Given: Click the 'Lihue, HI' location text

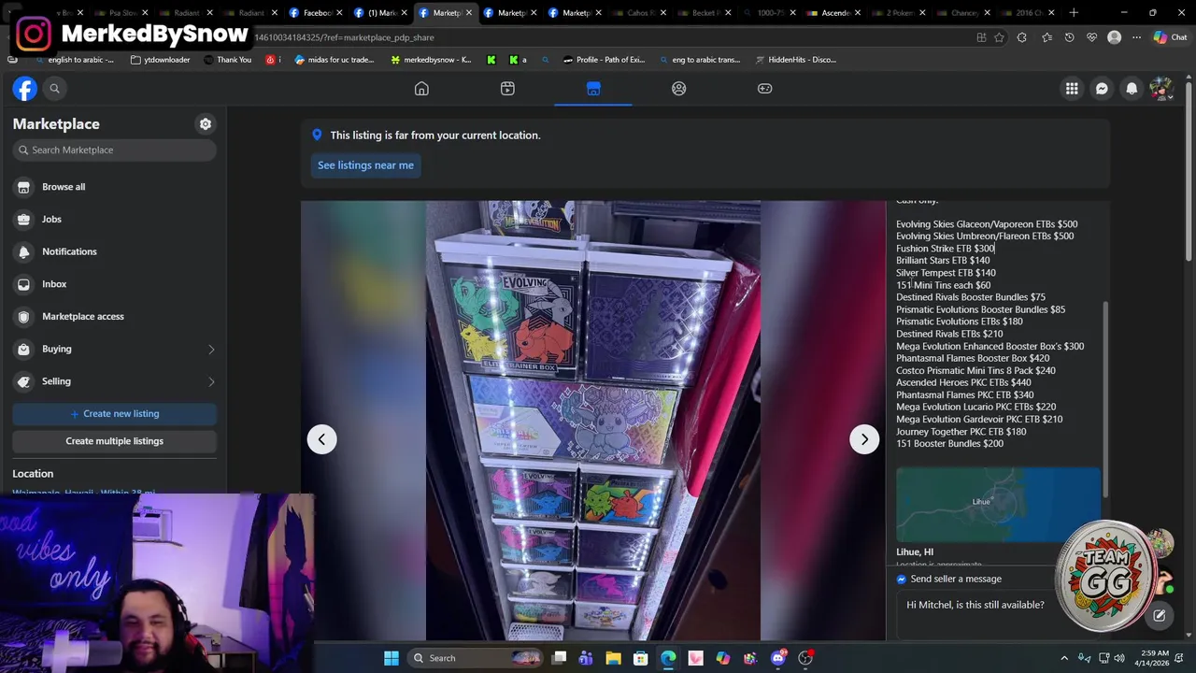Looking at the screenshot, I should [x=915, y=552].
